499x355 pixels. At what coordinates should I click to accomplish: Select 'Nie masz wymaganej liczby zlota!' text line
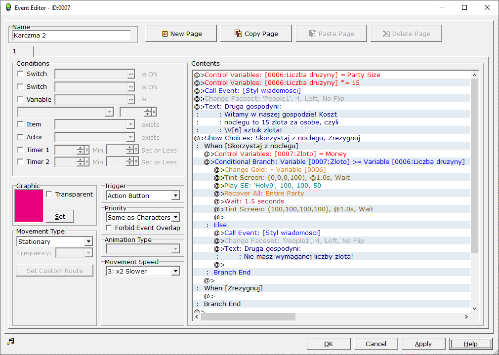[332, 256]
